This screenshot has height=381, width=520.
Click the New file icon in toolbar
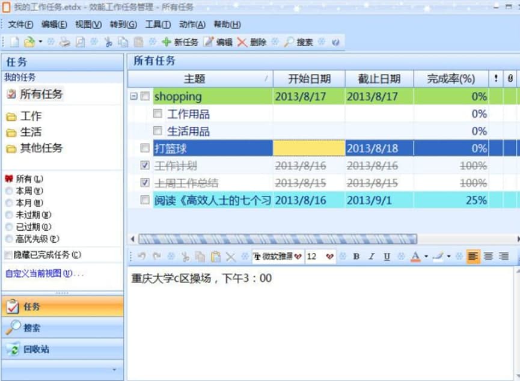point(14,42)
